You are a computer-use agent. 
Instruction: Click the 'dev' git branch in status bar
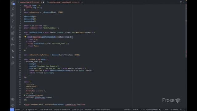pos(18,110)
